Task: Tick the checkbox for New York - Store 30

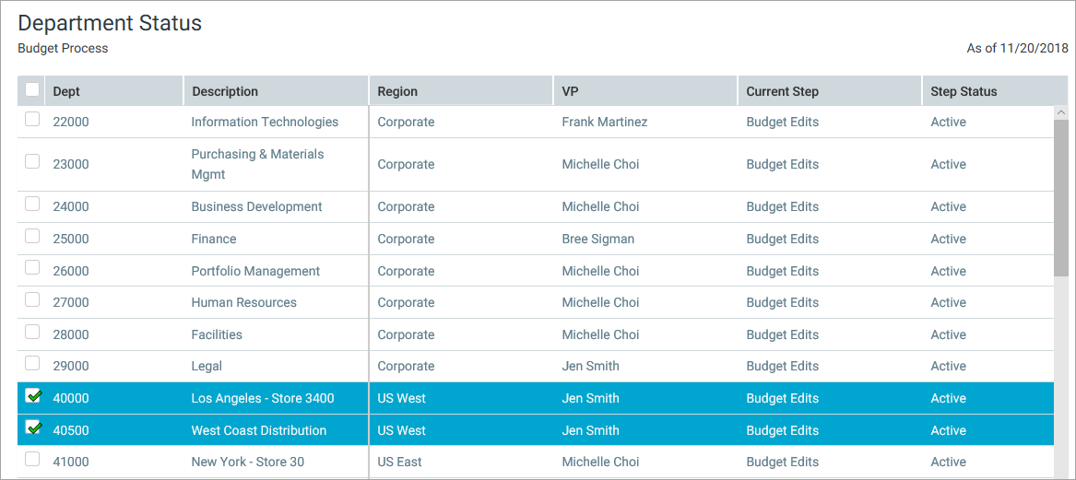Action: coord(32,460)
